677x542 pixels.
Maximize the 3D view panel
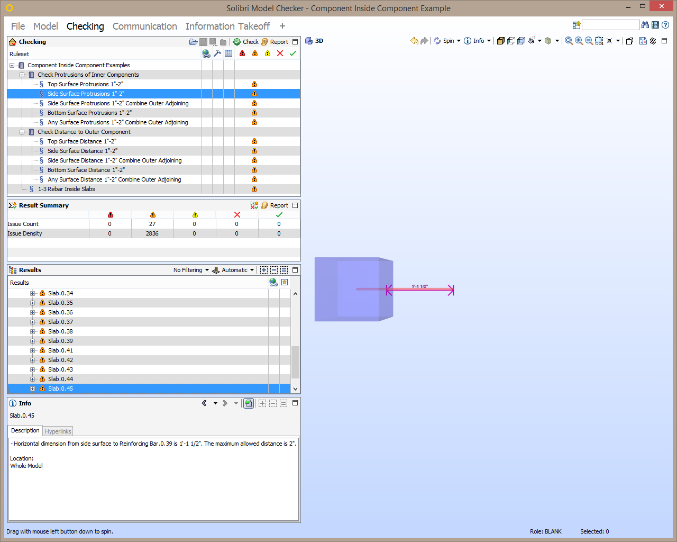[664, 41]
